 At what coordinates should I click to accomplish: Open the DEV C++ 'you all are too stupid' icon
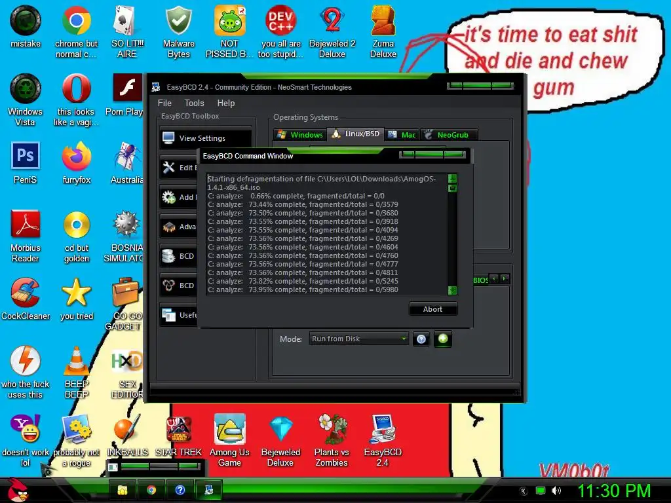pyautogui.click(x=280, y=31)
